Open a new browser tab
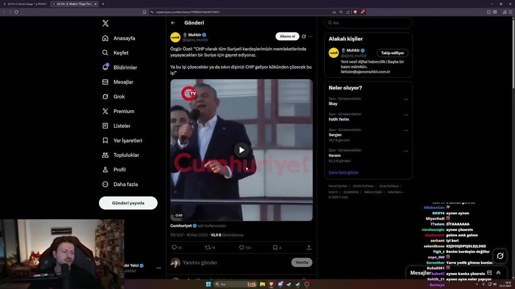Image resolution: width=515 pixels, height=289 pixels. [103, 4]
